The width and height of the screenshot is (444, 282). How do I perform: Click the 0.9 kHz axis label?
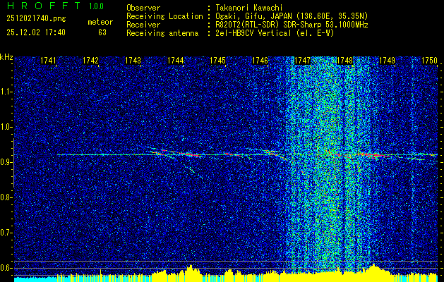click(6, 162)
